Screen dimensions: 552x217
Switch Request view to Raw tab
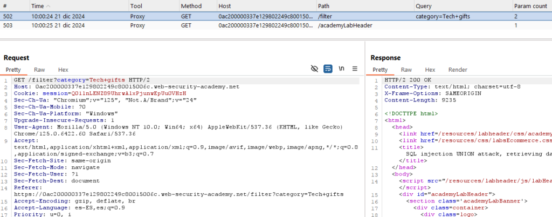[x=39, y=70]
